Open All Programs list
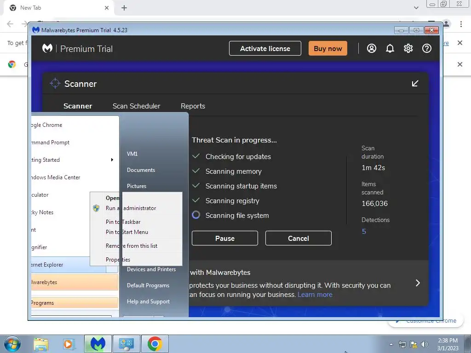 coord(75,303)
